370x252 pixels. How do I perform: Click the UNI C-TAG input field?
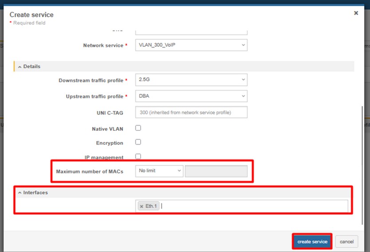(x=191, y=113)
